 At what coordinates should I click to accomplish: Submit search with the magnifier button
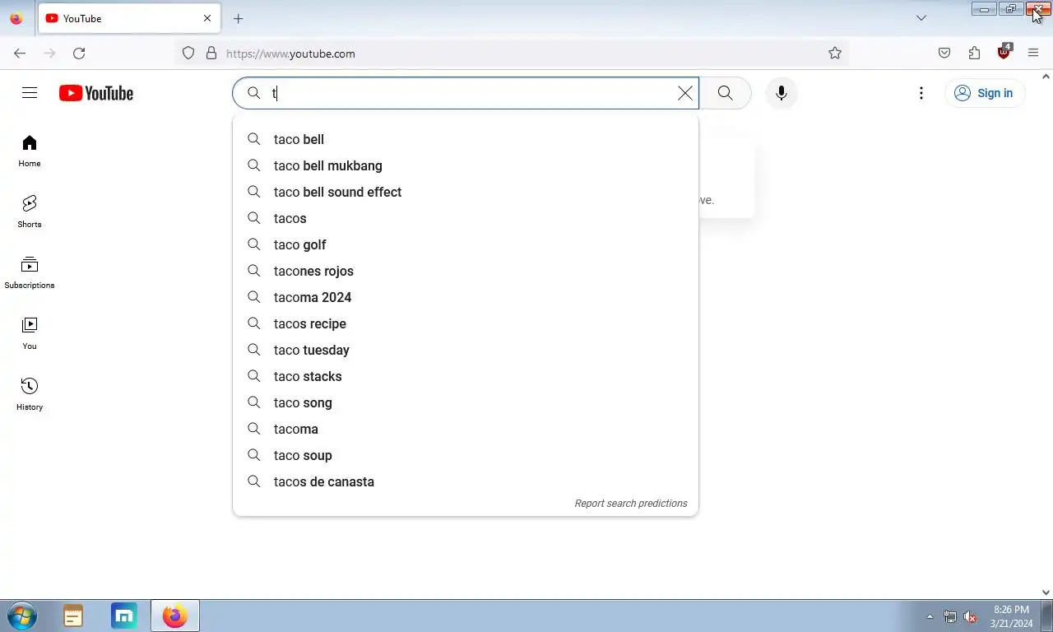[725, 93]
